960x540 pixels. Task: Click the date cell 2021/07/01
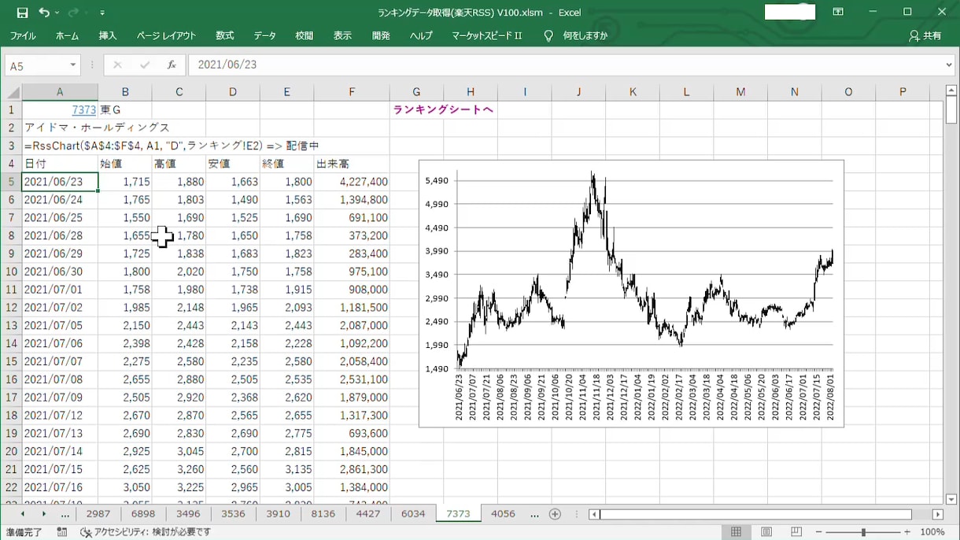60,290
